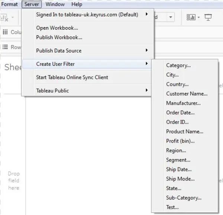
Task: Create user filter on Region
Action: (185, 150)
